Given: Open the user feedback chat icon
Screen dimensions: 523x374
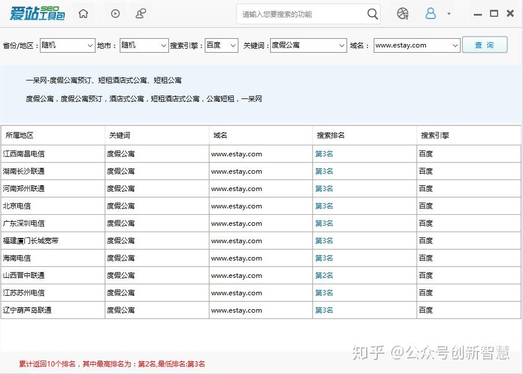Looking at the screenshot, I should click(x=141, y=14).
